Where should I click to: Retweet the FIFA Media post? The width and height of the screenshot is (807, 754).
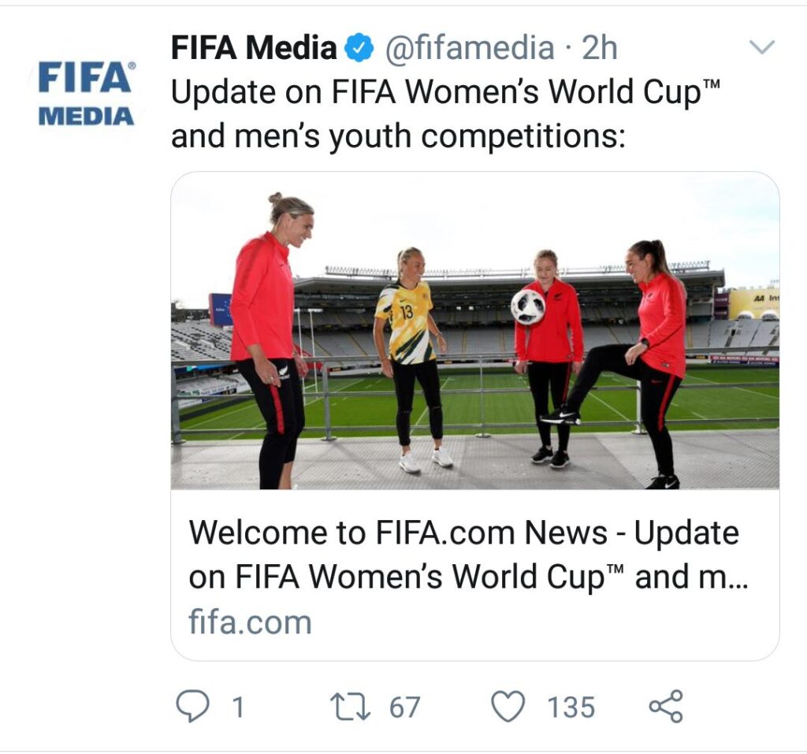(350, 706)
